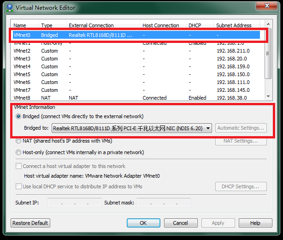Image resolution: width=283 pixels, height=240 pixels.
Task: Select the Host-only private network option
Action: pos(18,152)
